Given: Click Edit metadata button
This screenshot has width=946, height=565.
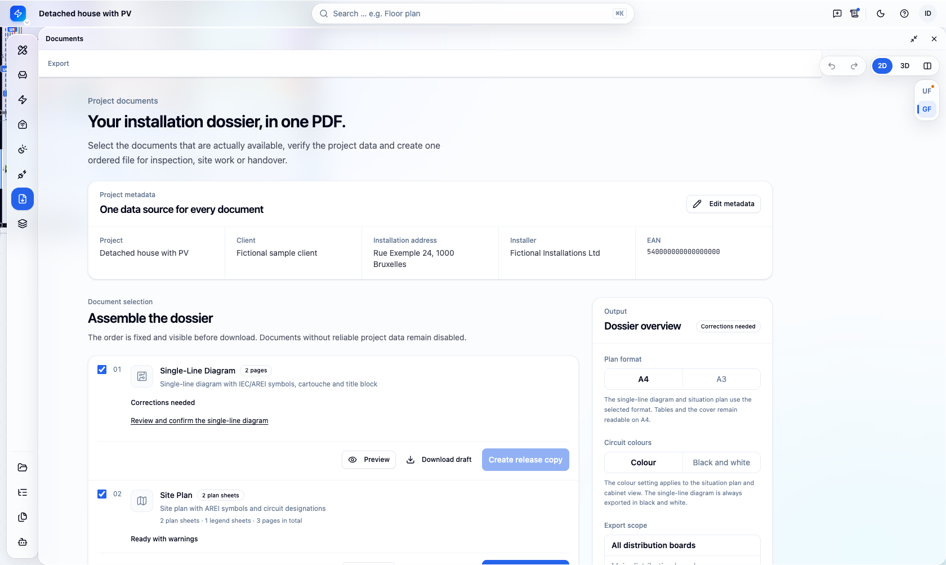Looking at the screenshot, I should [x=724, y=204].
